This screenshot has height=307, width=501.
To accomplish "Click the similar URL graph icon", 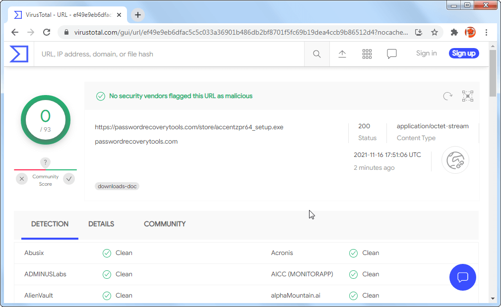I will (468, 96).
